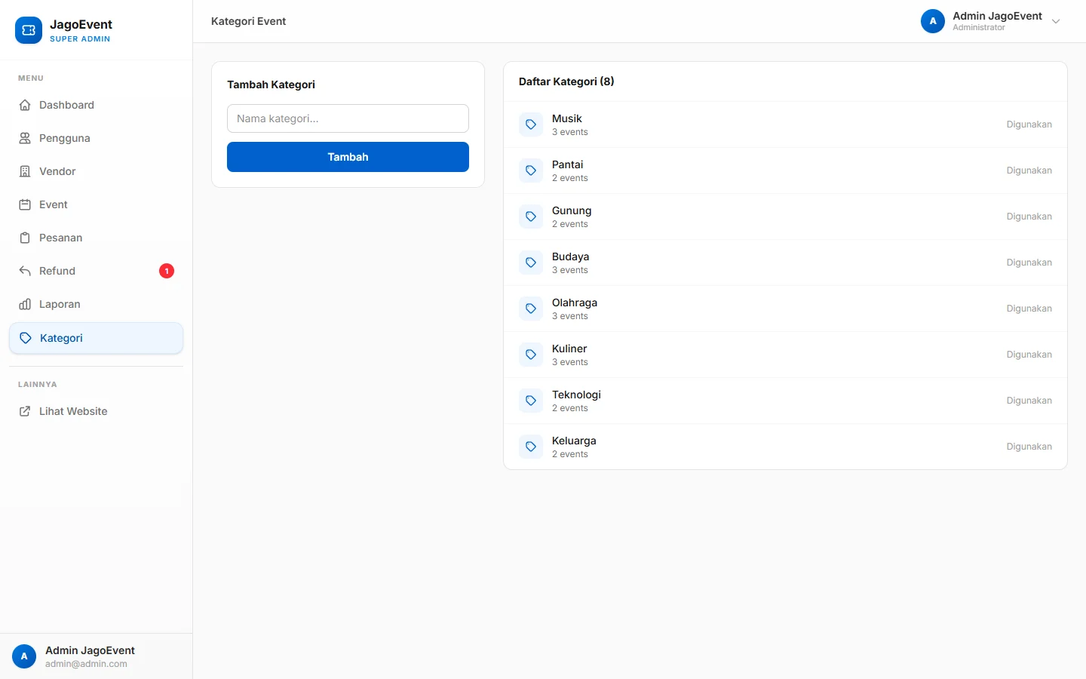Click Digunakan label on Musik row

[x=1029, y=124]
